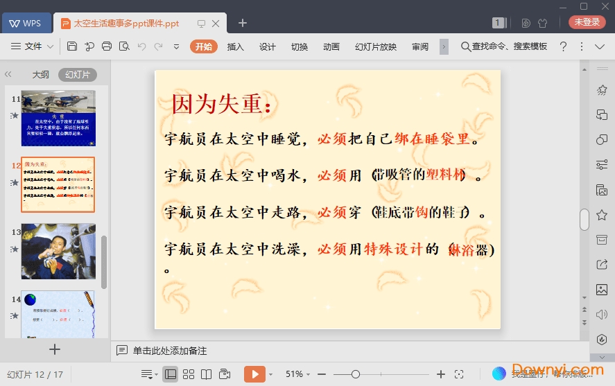The width and height of the screenshot is (615, 386).
Task: Open Print Preview from quick toolbar
Action: point(124,46)
